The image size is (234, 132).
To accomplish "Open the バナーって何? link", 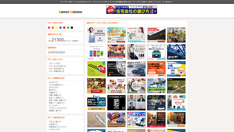I will [x=54, y=63].
